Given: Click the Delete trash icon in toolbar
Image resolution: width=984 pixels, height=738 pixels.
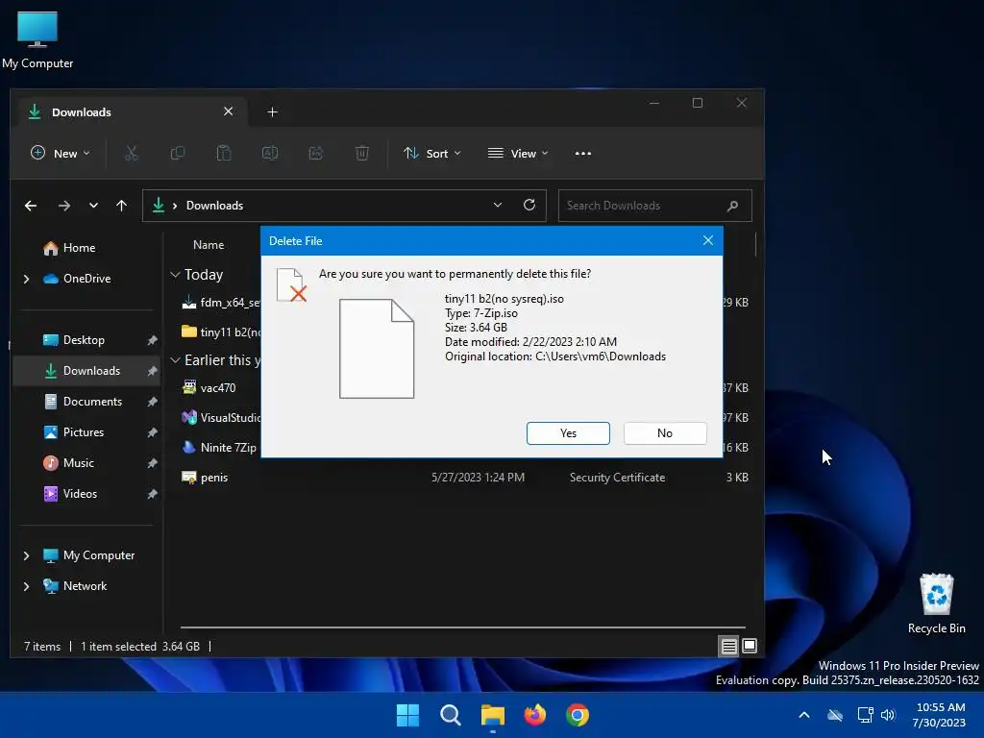Looking at the screenshot, I should [x=362, y=153].
